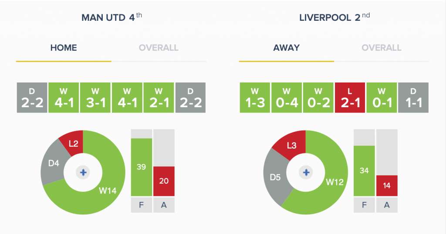Select Man Utd goals for bar 39
Image resolution: width=446 pixels, height=234 pixels.
click(142, 167)
